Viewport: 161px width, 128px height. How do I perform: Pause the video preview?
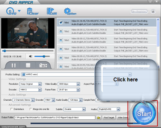[14, 66]
